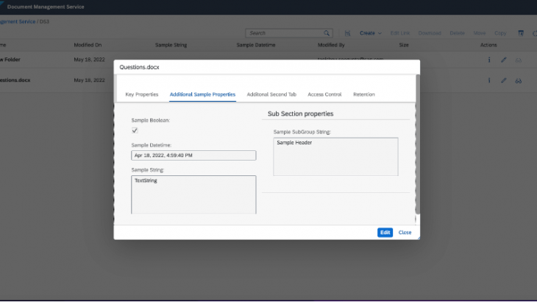
Task: Click the Sample String column header
Action: click(x=171, y=45)
